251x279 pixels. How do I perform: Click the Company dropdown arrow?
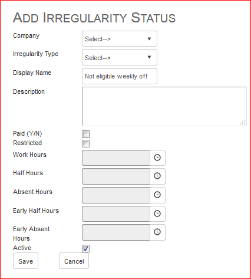(x=149, y=39)
